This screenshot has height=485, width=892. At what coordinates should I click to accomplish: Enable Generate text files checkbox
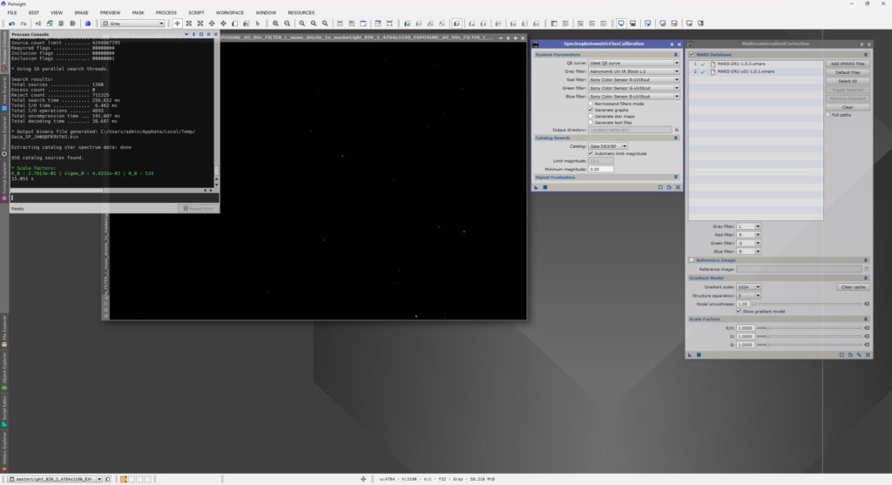click(x=591, y=122)
